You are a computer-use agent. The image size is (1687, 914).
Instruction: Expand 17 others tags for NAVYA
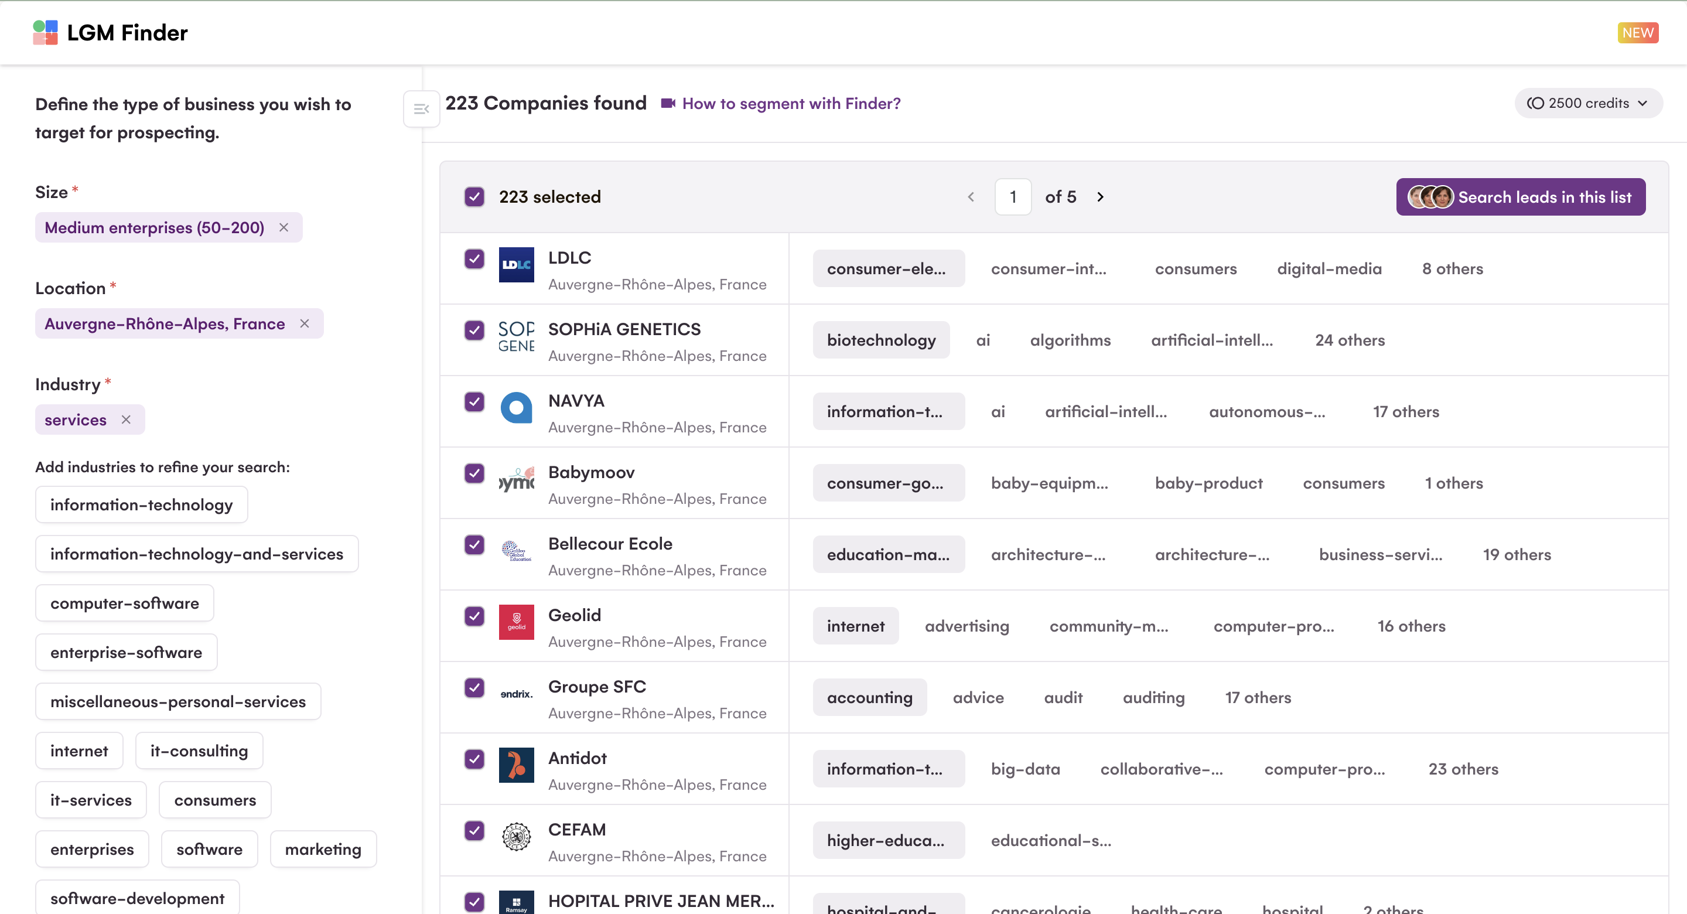1406,411
